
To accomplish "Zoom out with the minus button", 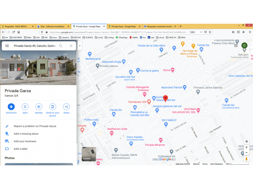I will click(x=247, y=152).
